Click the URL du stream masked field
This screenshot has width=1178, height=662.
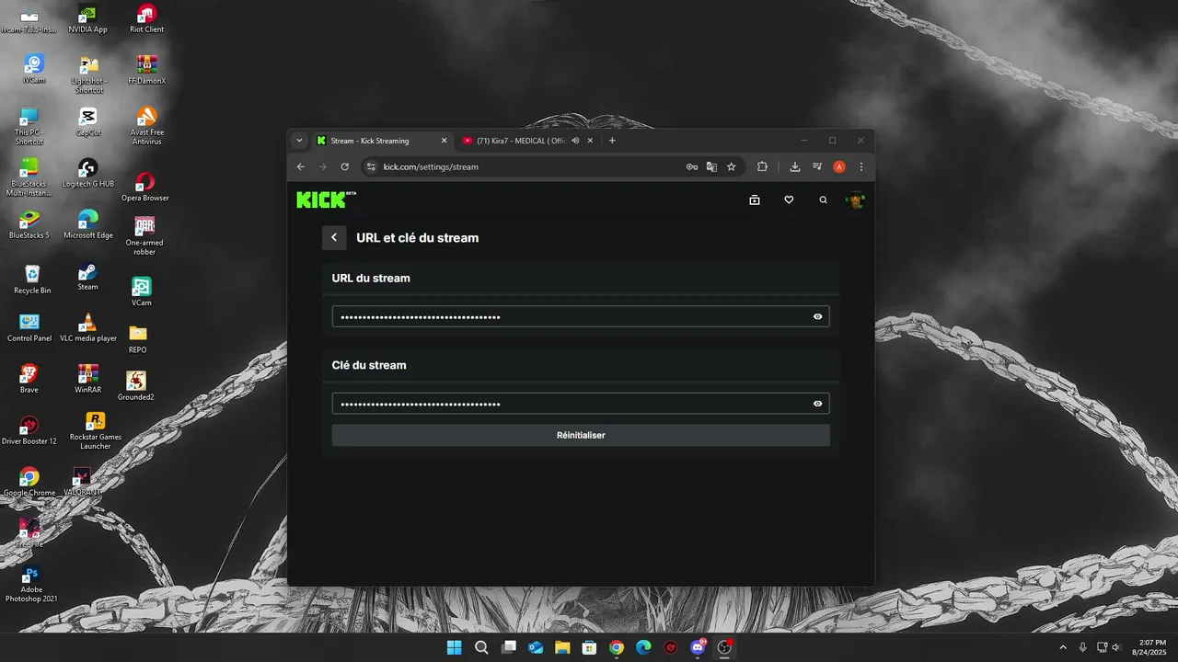tap(581, 316)
